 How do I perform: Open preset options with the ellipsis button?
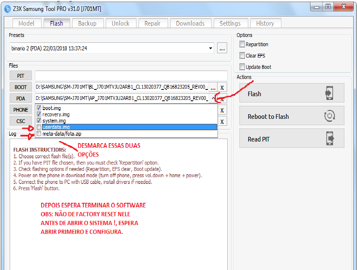[x=222, y=48]
